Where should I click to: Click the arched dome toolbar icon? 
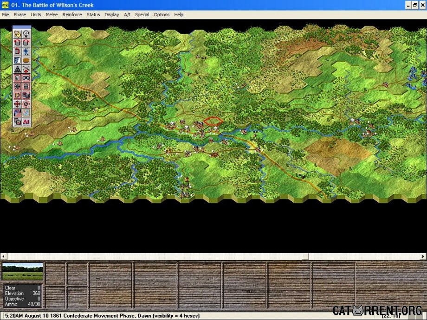(26, 87)
